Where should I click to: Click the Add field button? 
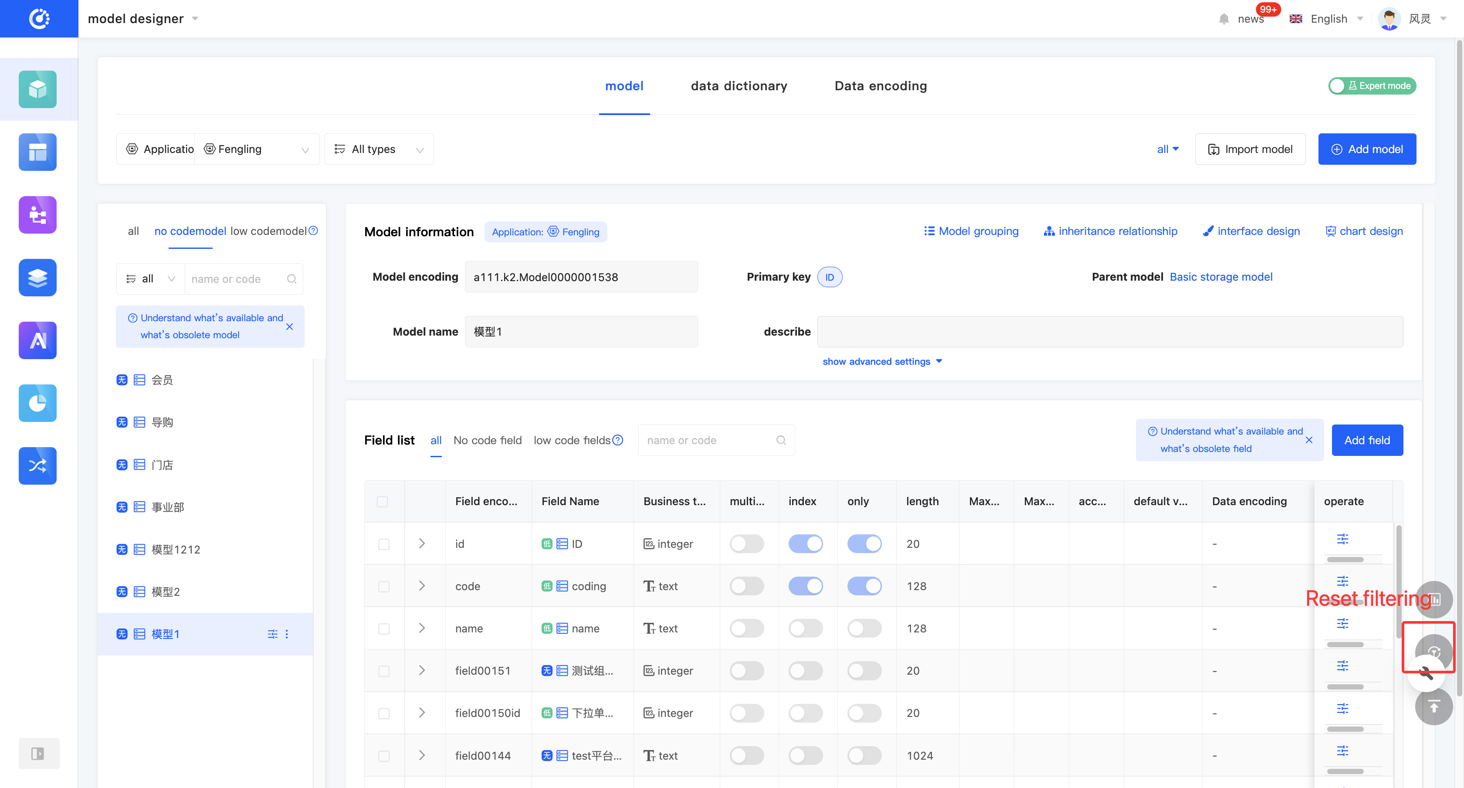click(1367, 440)
